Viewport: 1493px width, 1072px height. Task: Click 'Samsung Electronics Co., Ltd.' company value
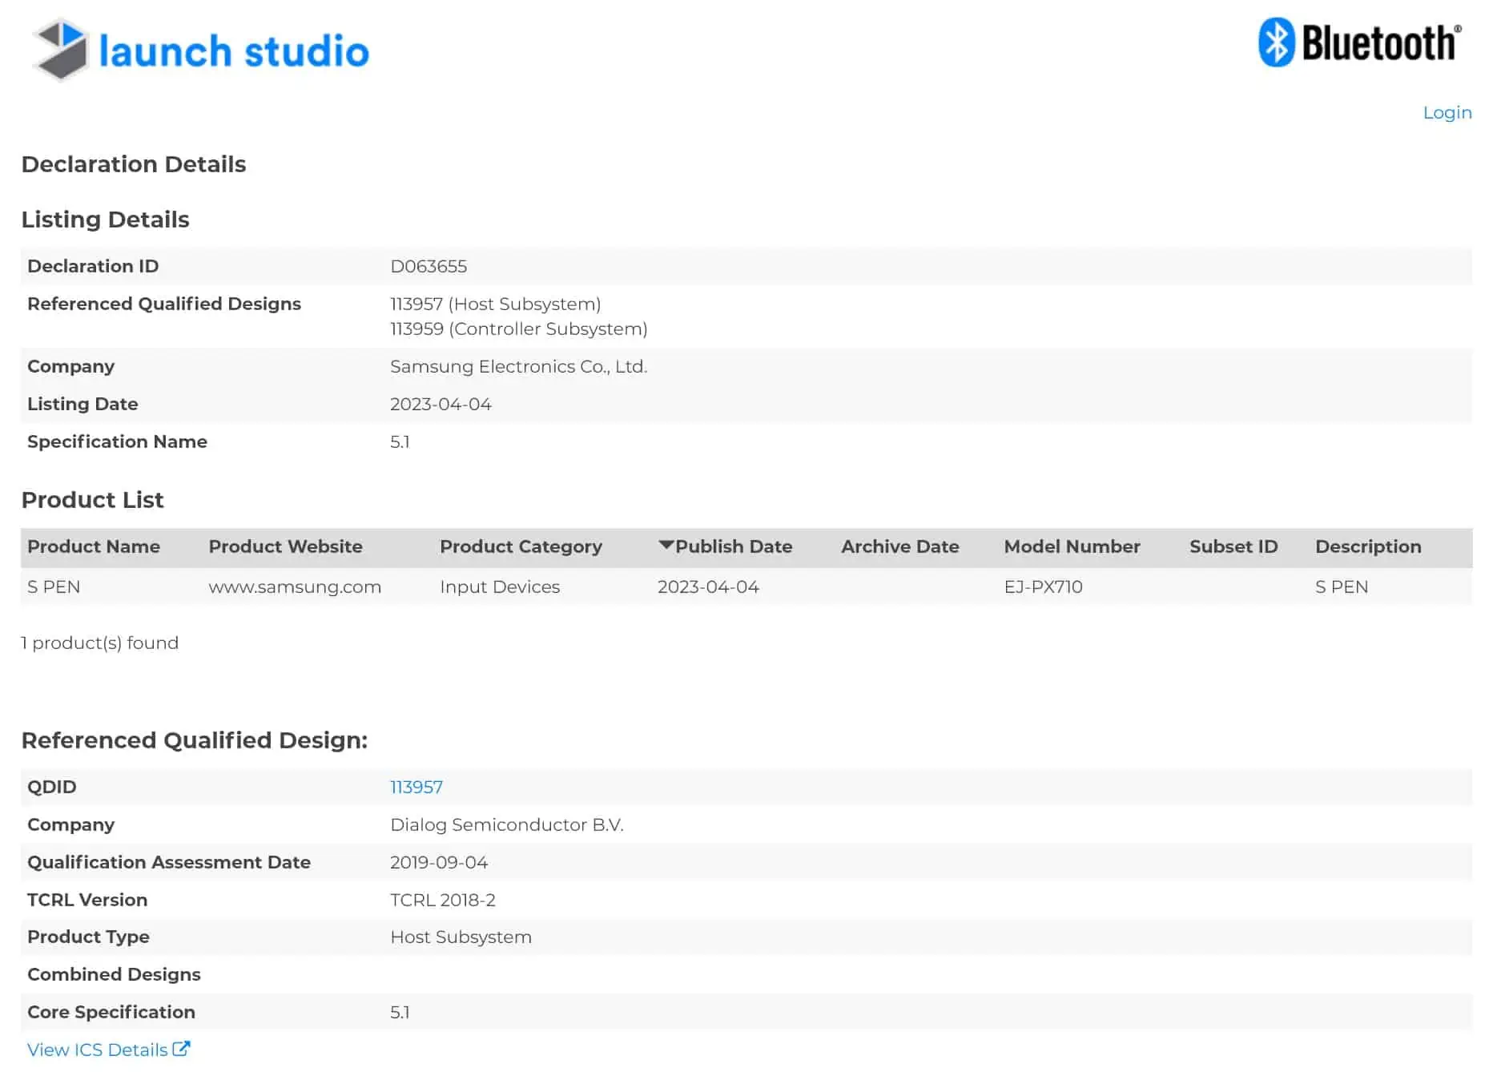[518, 366]
